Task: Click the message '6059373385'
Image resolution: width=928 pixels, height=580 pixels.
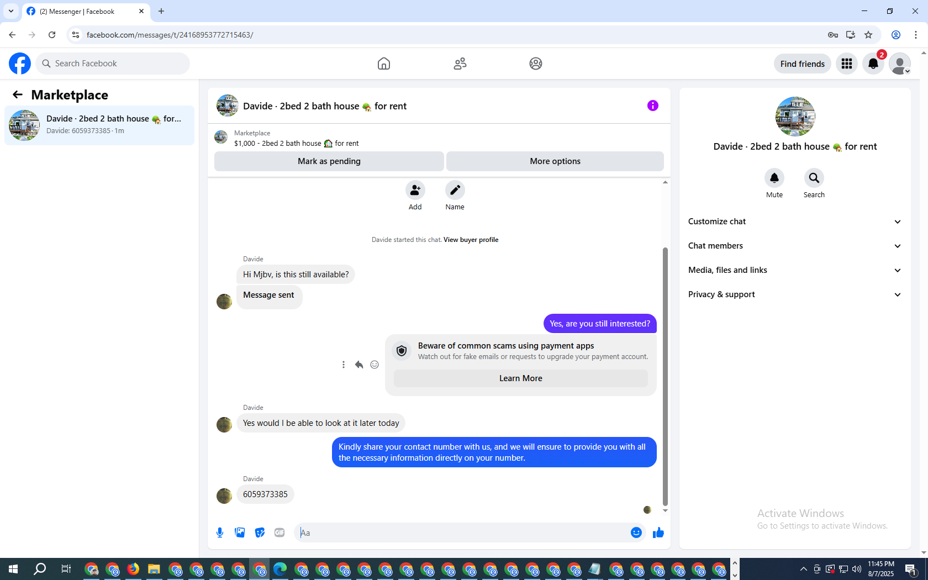Action: (265, 494)
